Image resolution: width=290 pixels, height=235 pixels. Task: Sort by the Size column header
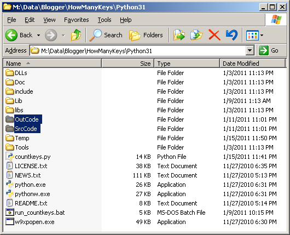click(x=128, y=64)
